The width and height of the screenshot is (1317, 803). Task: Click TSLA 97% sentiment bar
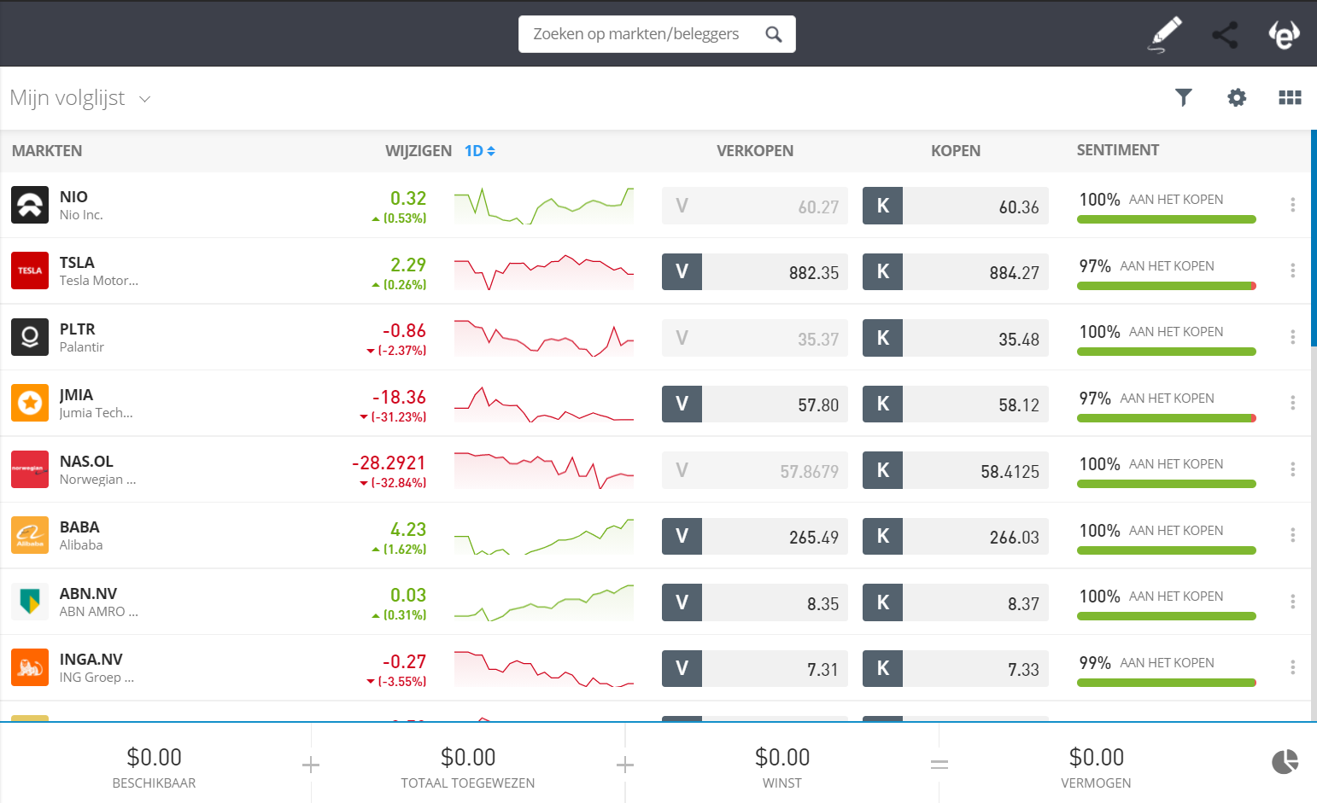click(x=1167, y=286)
